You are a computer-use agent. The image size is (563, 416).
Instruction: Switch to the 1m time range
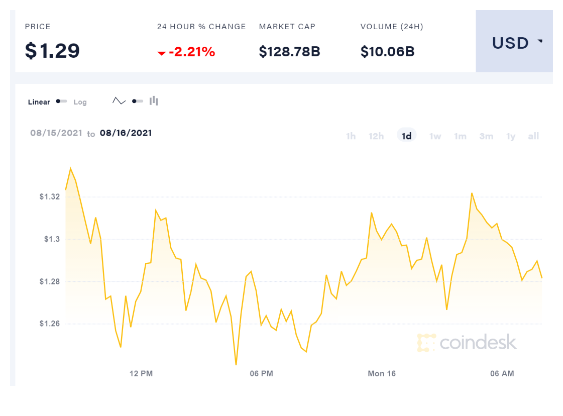(460, 136)
